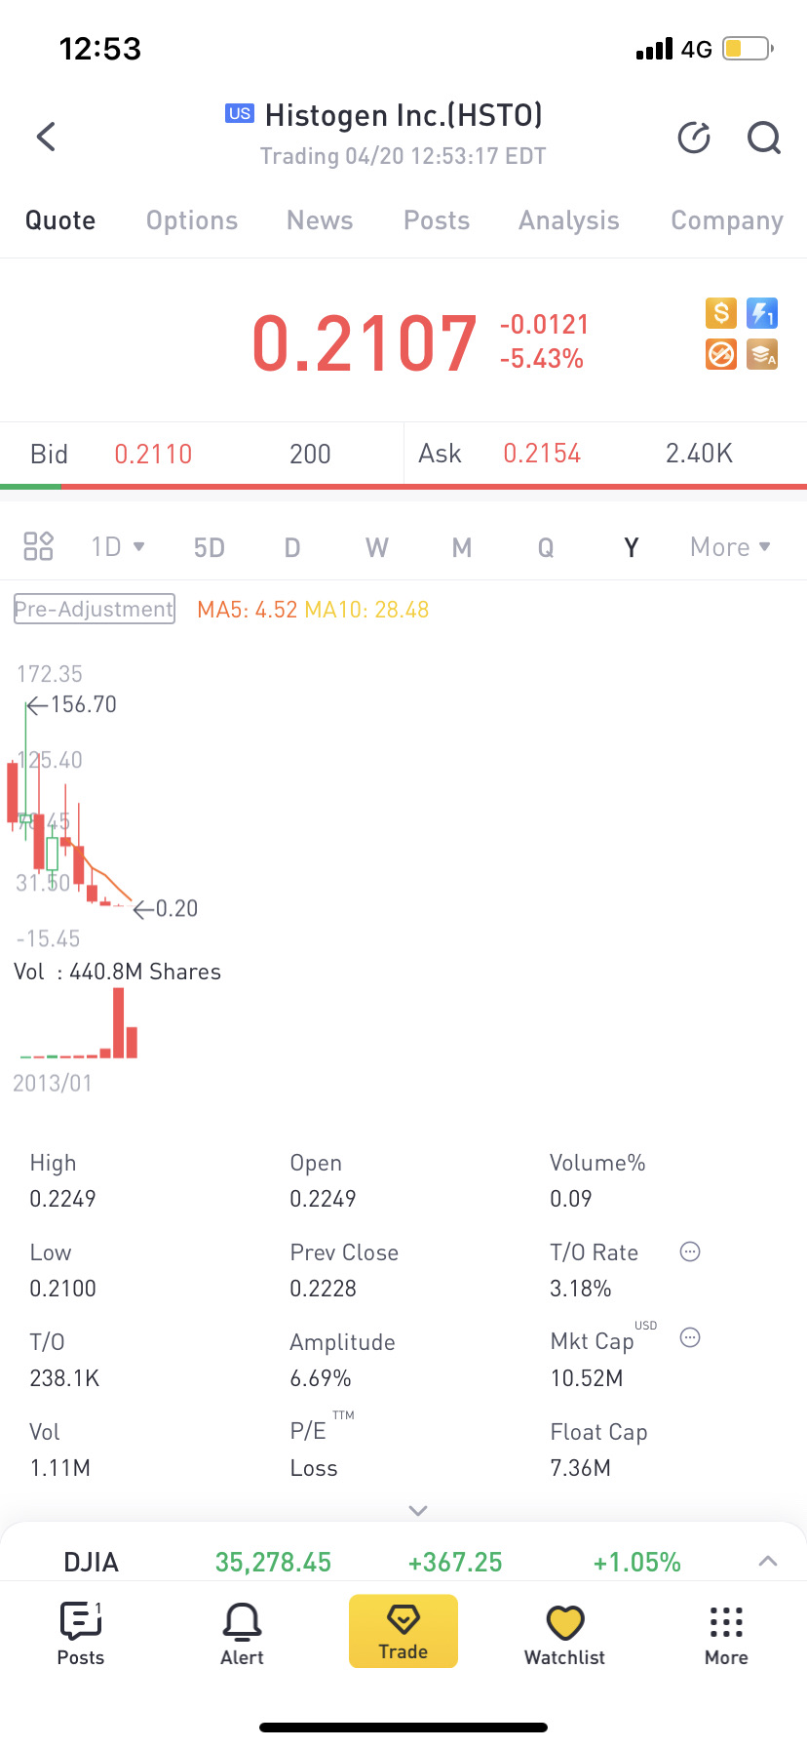
Task: Tap the refresh quote icon
Action: coord(694,138)
